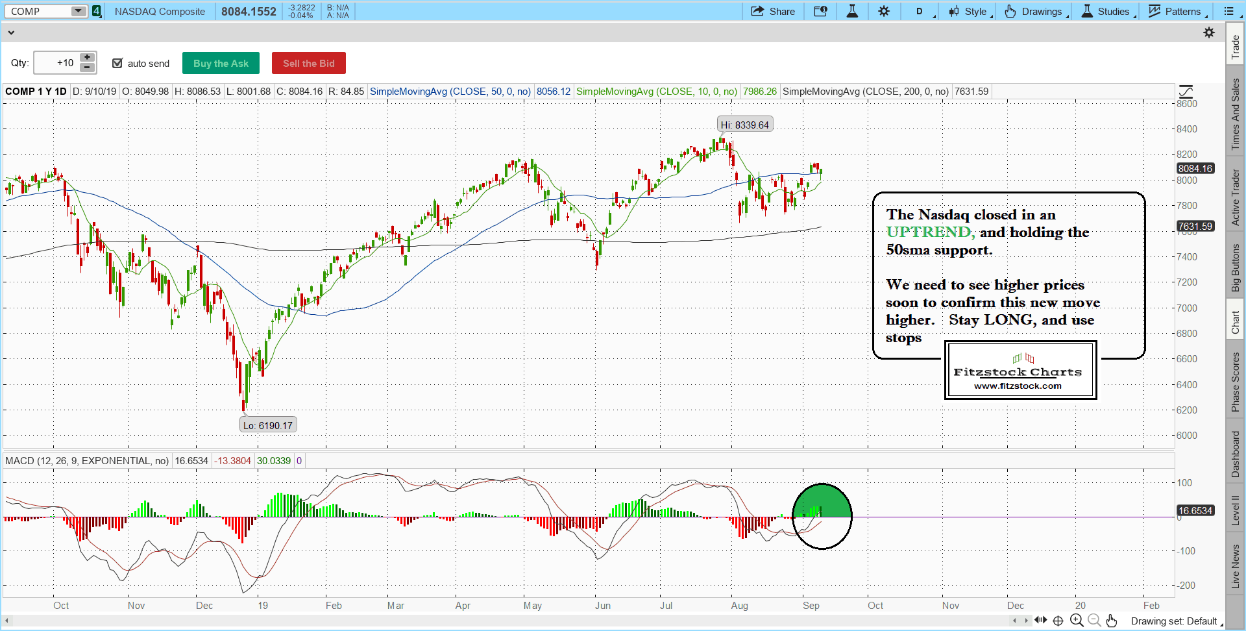Viewport: 1246px width, 631px height.
Task: Select the pan hand tool icon
Action: 1112,621
